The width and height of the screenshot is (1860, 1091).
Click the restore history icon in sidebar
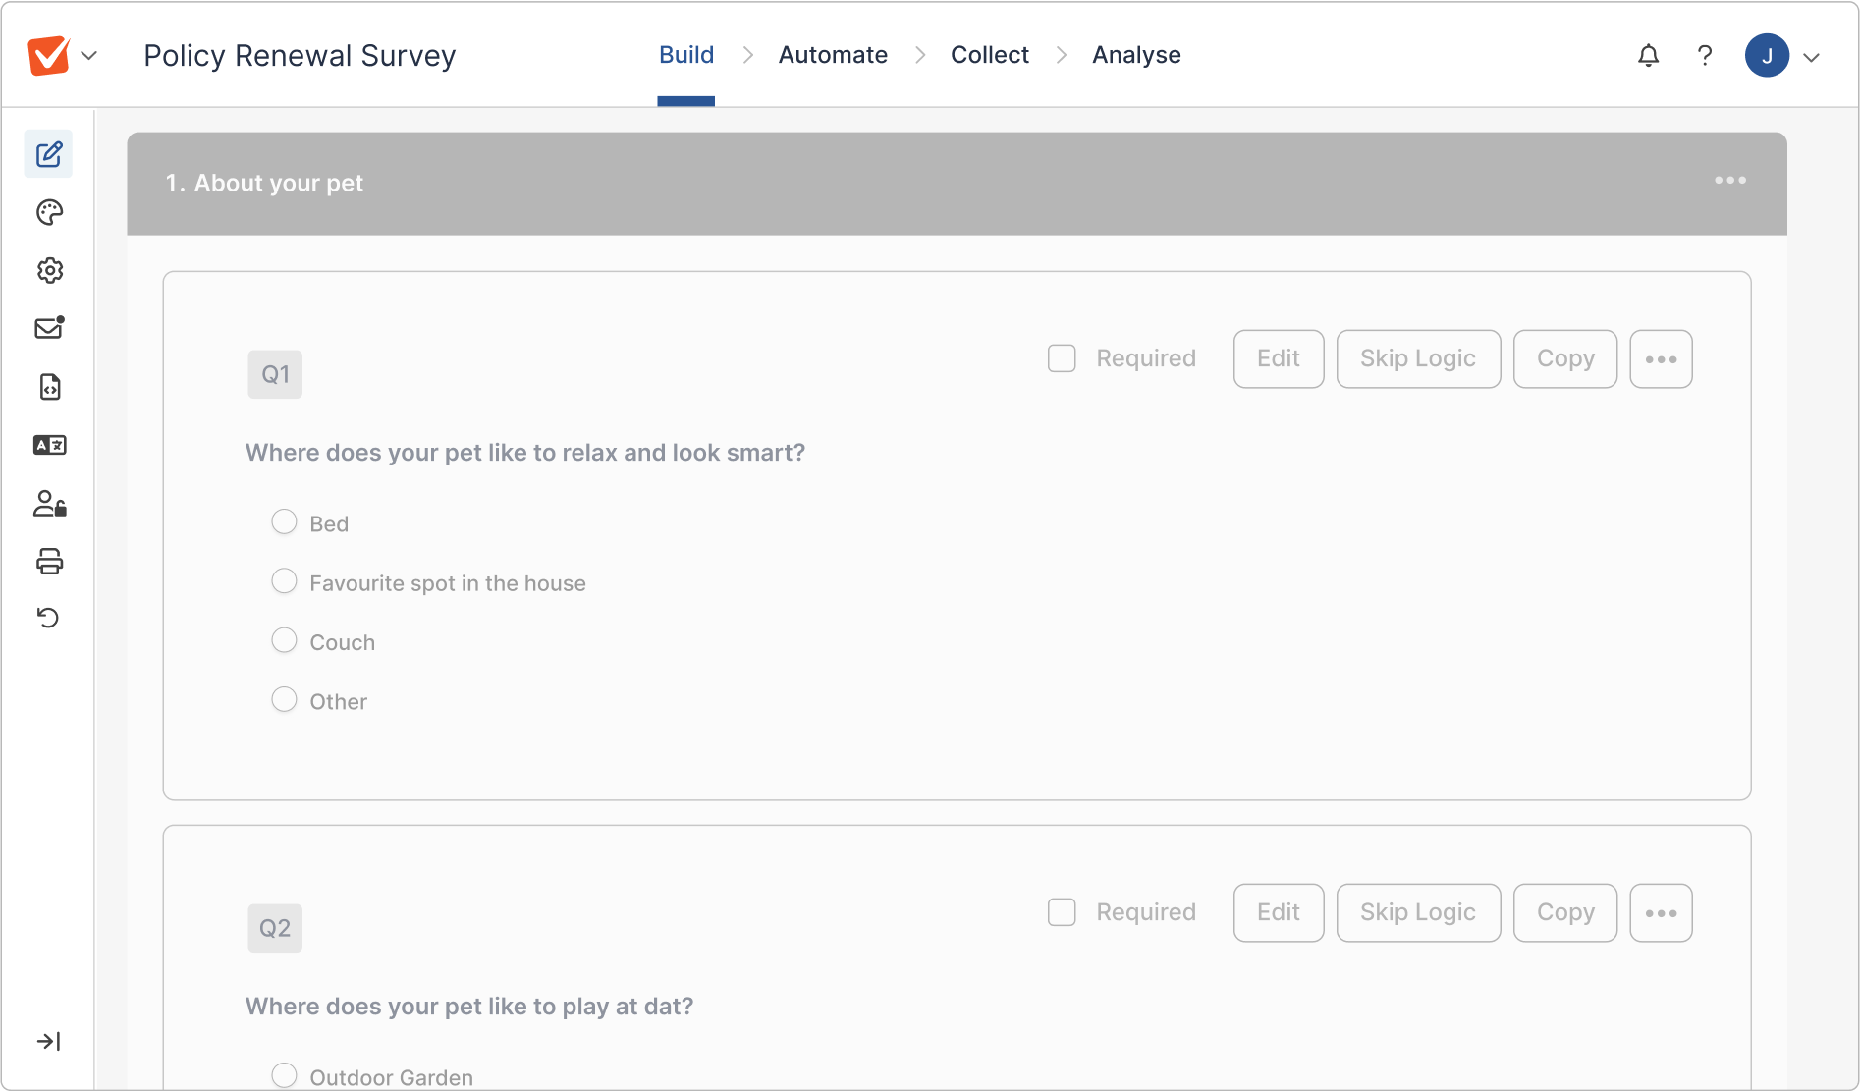point(49,618)
